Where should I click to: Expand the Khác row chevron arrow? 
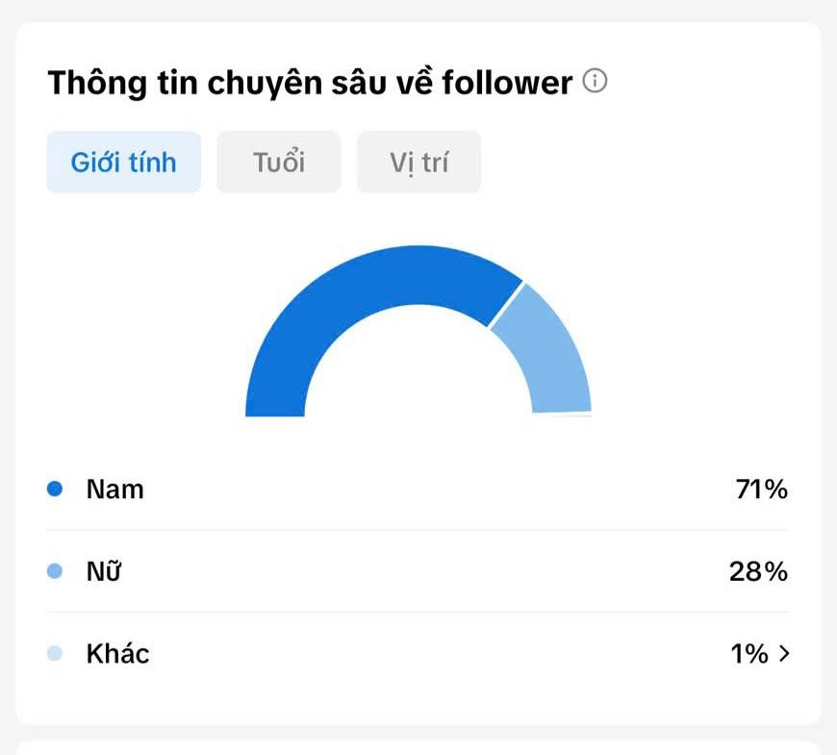click(x=784, y=653)
